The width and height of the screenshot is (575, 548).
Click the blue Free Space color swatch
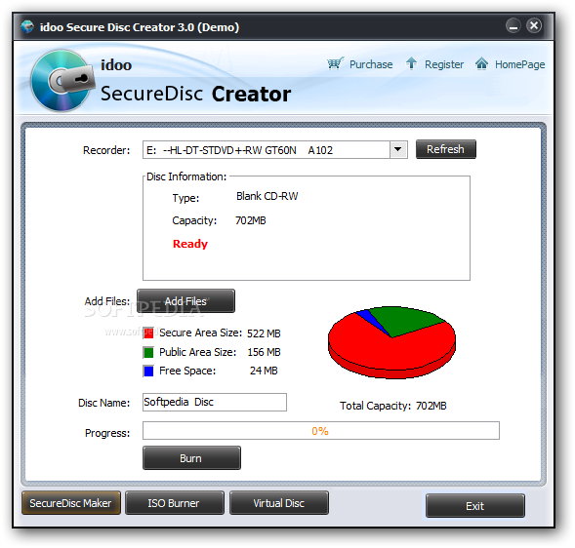148,372
